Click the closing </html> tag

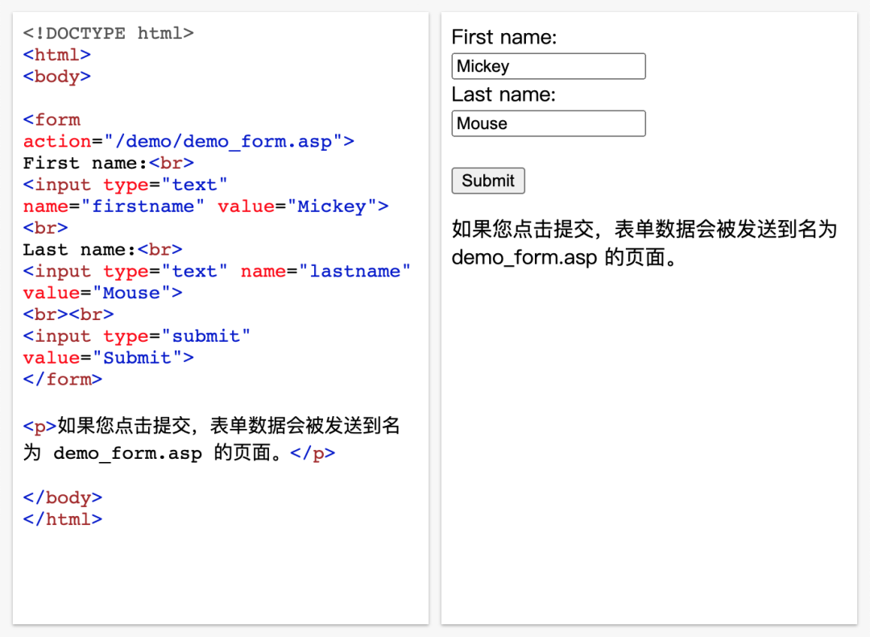point(63,519)
